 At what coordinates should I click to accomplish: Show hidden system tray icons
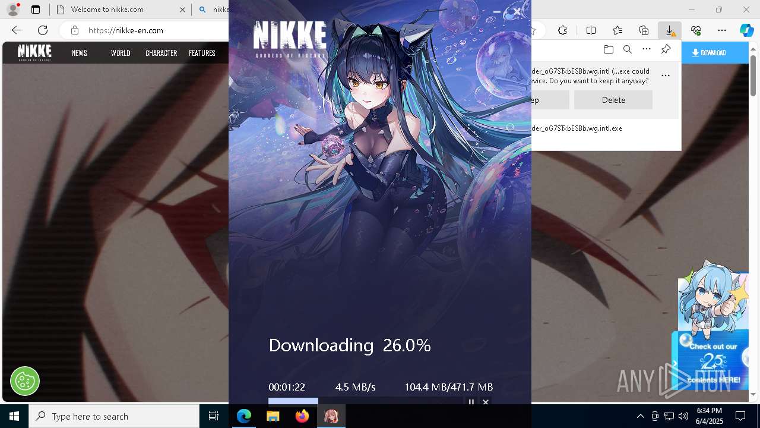click(640, 416)
